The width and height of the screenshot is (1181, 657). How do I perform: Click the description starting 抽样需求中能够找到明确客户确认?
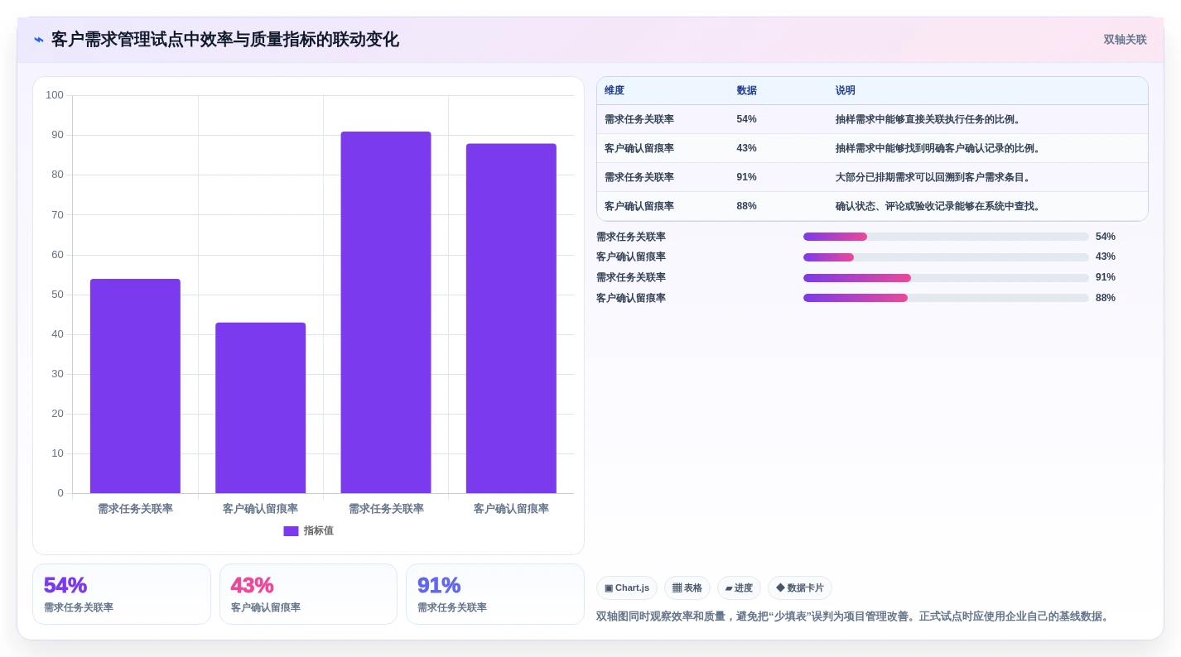(x=939, y=148)
